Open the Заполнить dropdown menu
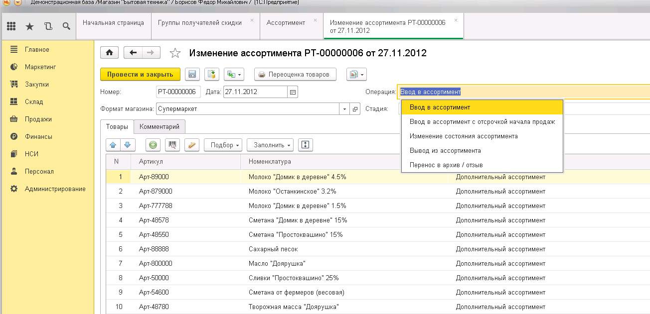The width and height of the screenshot is (650, 314). click(270, 145)
